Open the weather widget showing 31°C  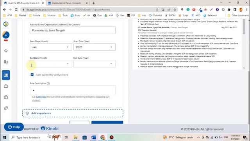click(x=178, y=137)
